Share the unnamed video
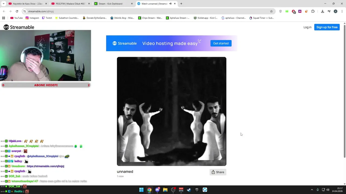Screen dimensions: 346x194 pos(218,172)
